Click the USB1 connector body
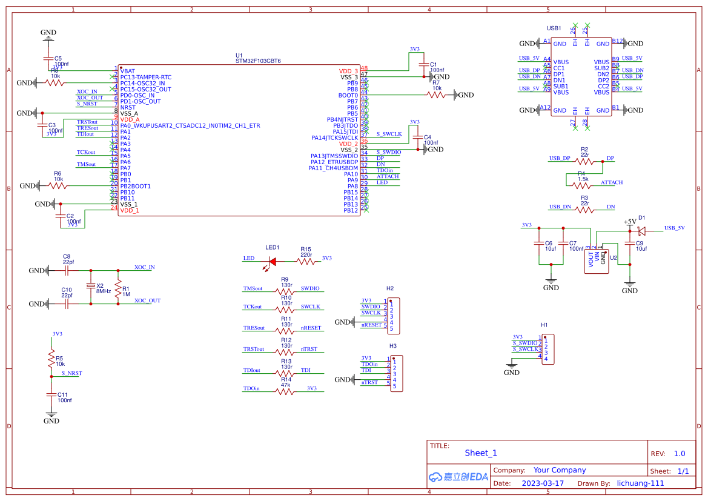 click(581, 77)
